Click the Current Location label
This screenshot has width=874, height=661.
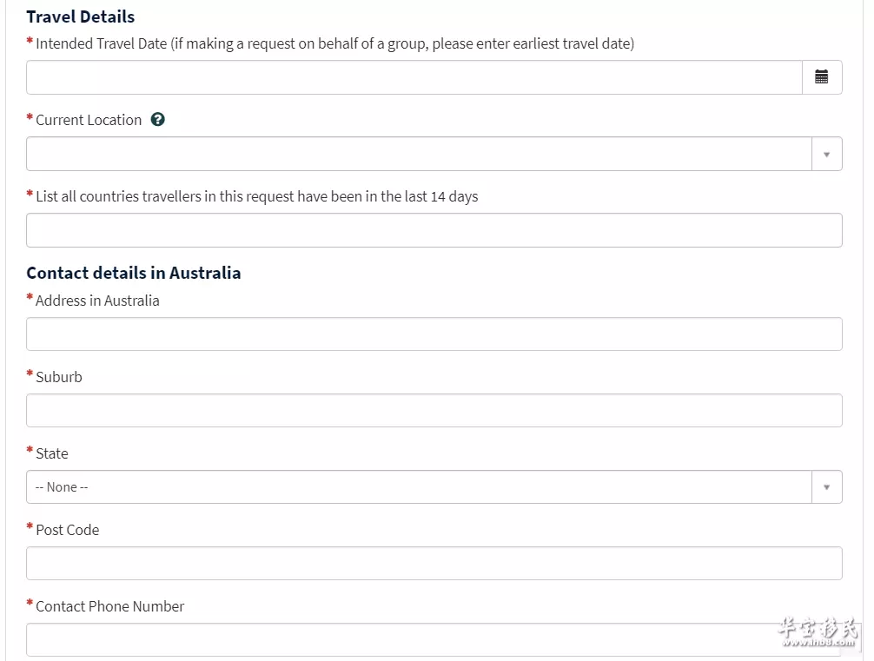click(x=89, y=120)
